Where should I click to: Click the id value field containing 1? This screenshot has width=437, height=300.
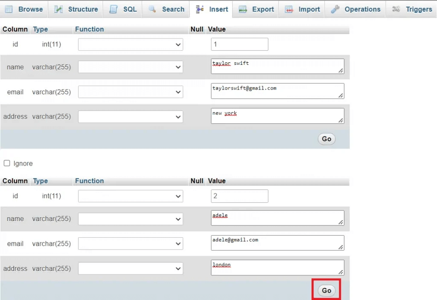[x=239, y=44]
